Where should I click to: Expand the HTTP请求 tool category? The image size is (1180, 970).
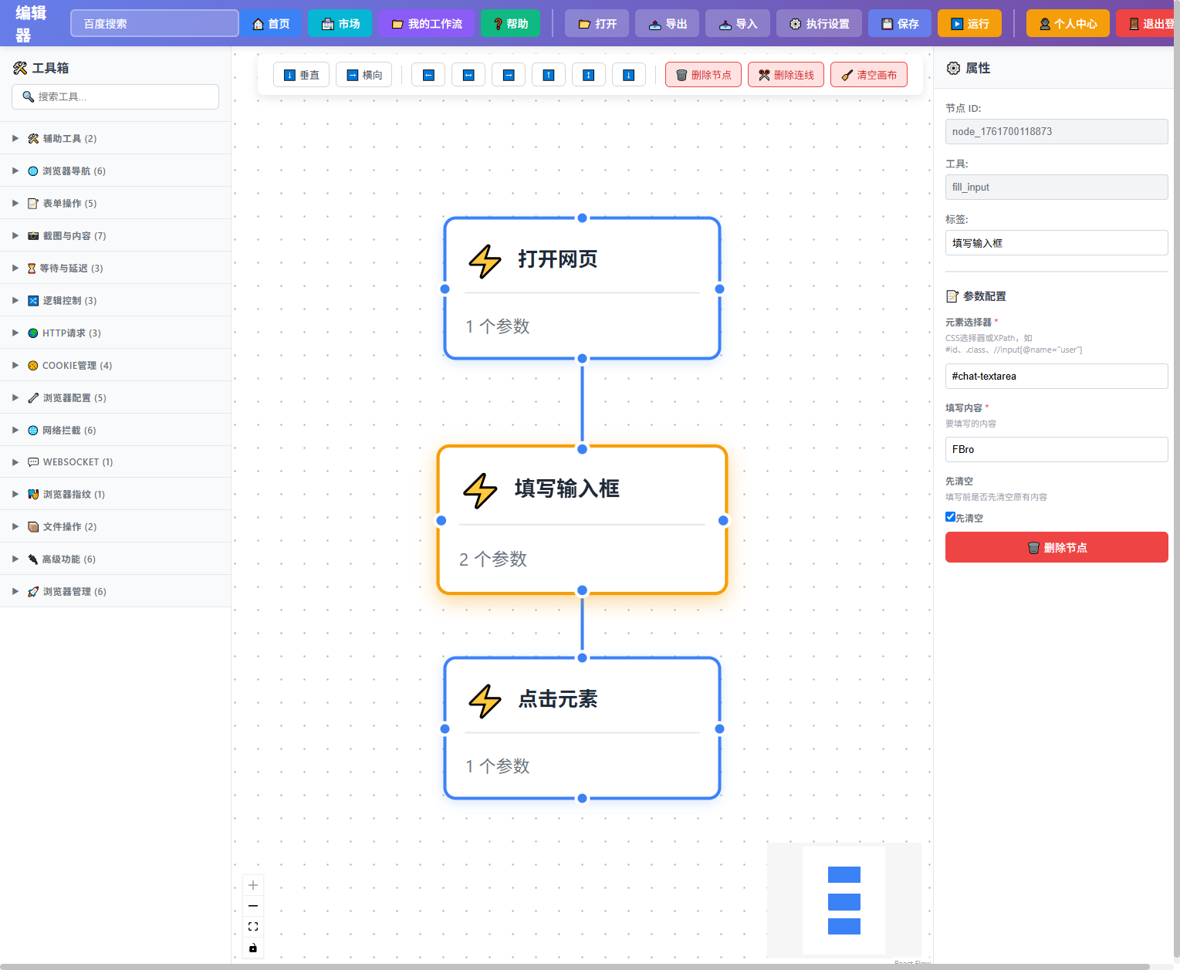(x=69, y=333)
